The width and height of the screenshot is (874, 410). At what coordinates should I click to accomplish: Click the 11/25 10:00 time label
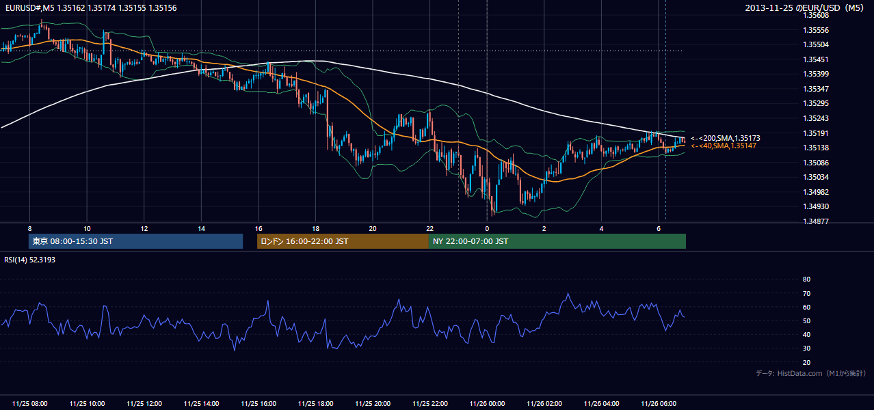[x=87, y=404]
